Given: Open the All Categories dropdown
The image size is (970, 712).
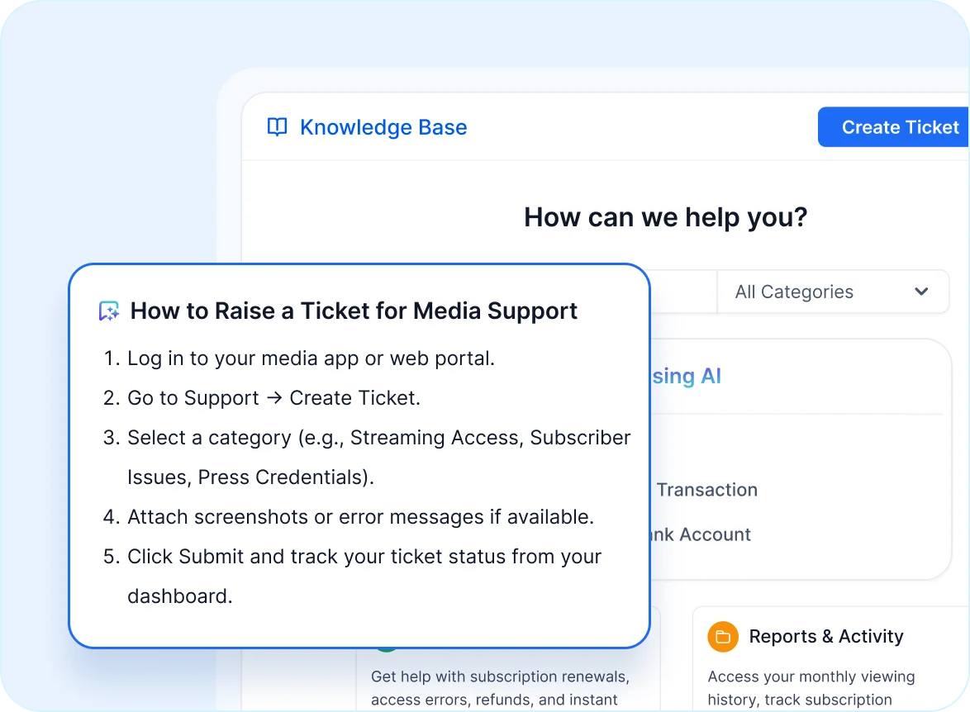Looking at the screenshot, I should click(833, 292).
